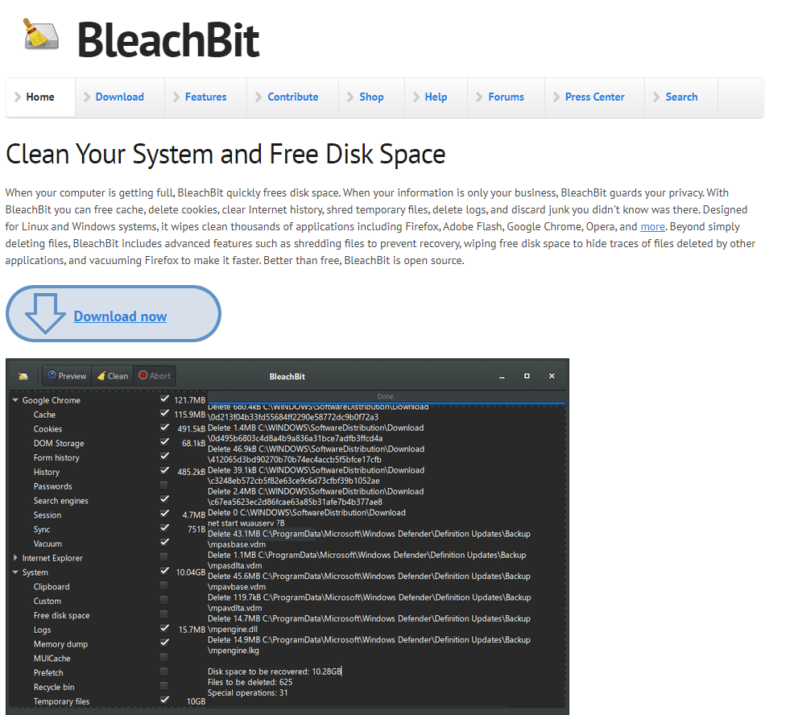The height and width of the screenshot is (715, 790).
Task: Click the Clean broom icon in toolbar
Action: [x=101, y=375]
